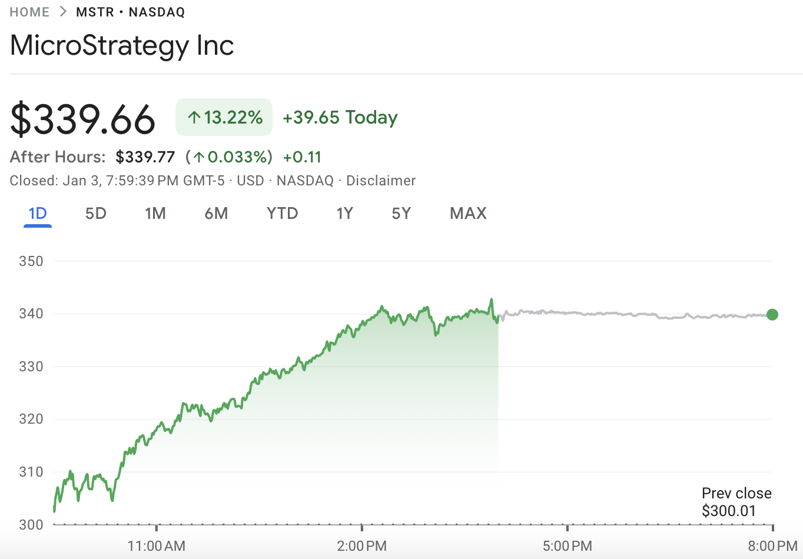Select the YTD range tab

tap(282, 213)
